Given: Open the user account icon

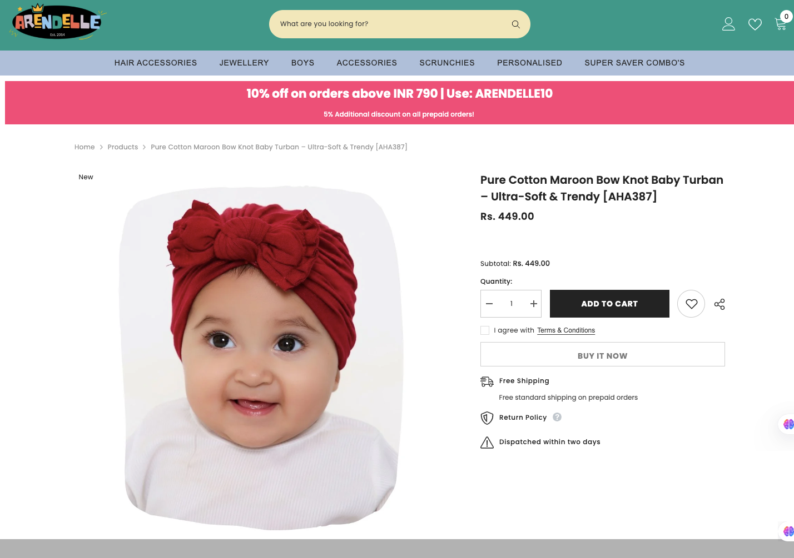Looking at the screenshot, I should coord(728,24).
